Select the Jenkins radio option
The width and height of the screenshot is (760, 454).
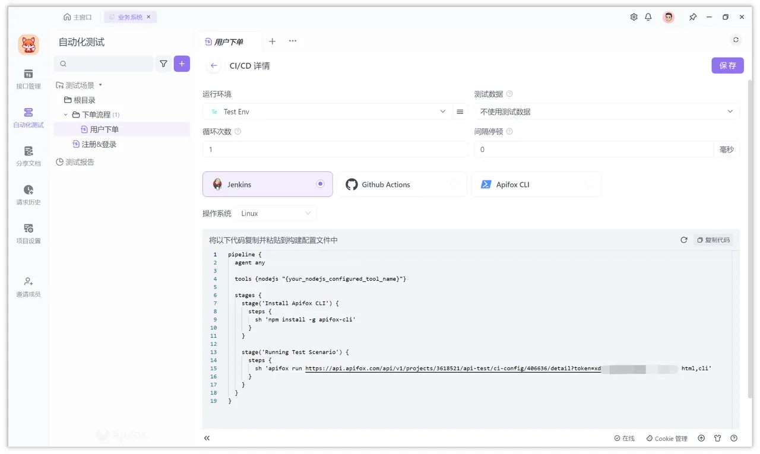point(321,184)
